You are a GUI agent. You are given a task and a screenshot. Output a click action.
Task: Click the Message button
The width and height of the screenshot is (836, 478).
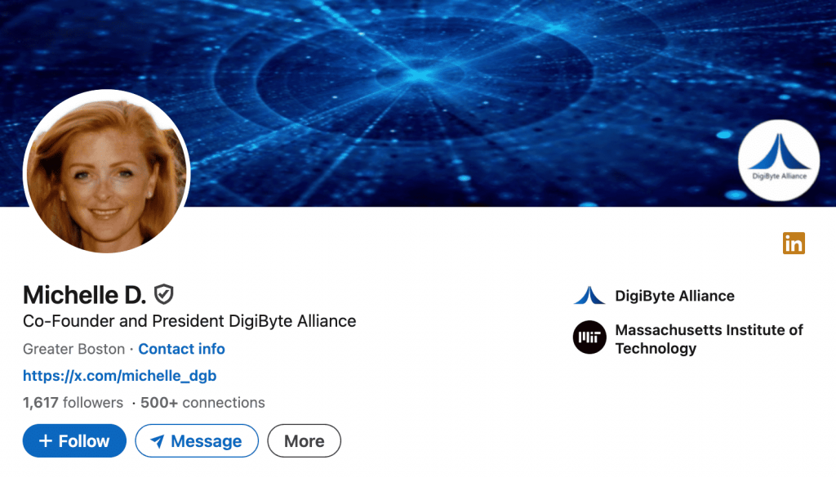click(197, 440)
